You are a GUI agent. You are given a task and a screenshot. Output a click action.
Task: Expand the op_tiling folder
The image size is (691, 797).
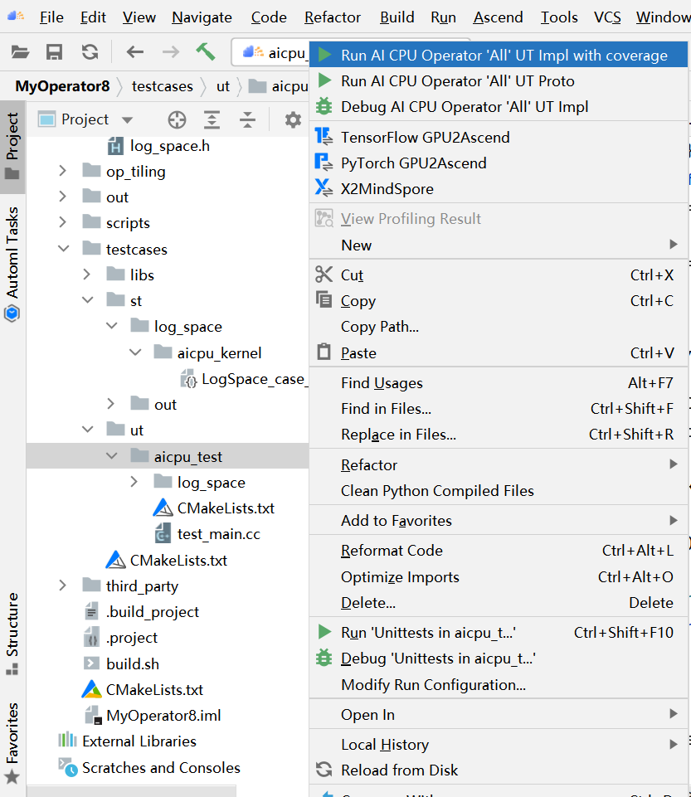pyautogui.click(x=62, y=171)
